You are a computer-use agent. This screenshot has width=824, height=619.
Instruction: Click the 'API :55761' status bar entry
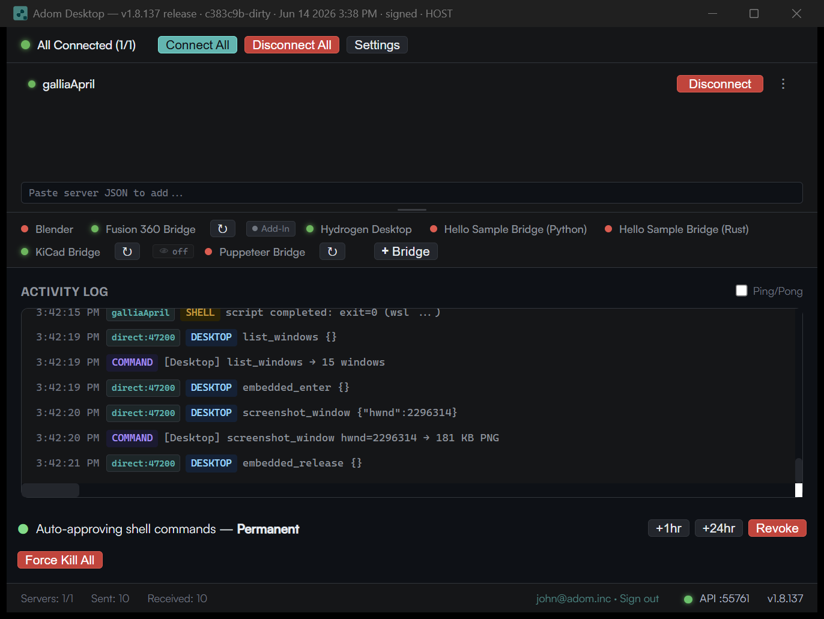[724, 599]
